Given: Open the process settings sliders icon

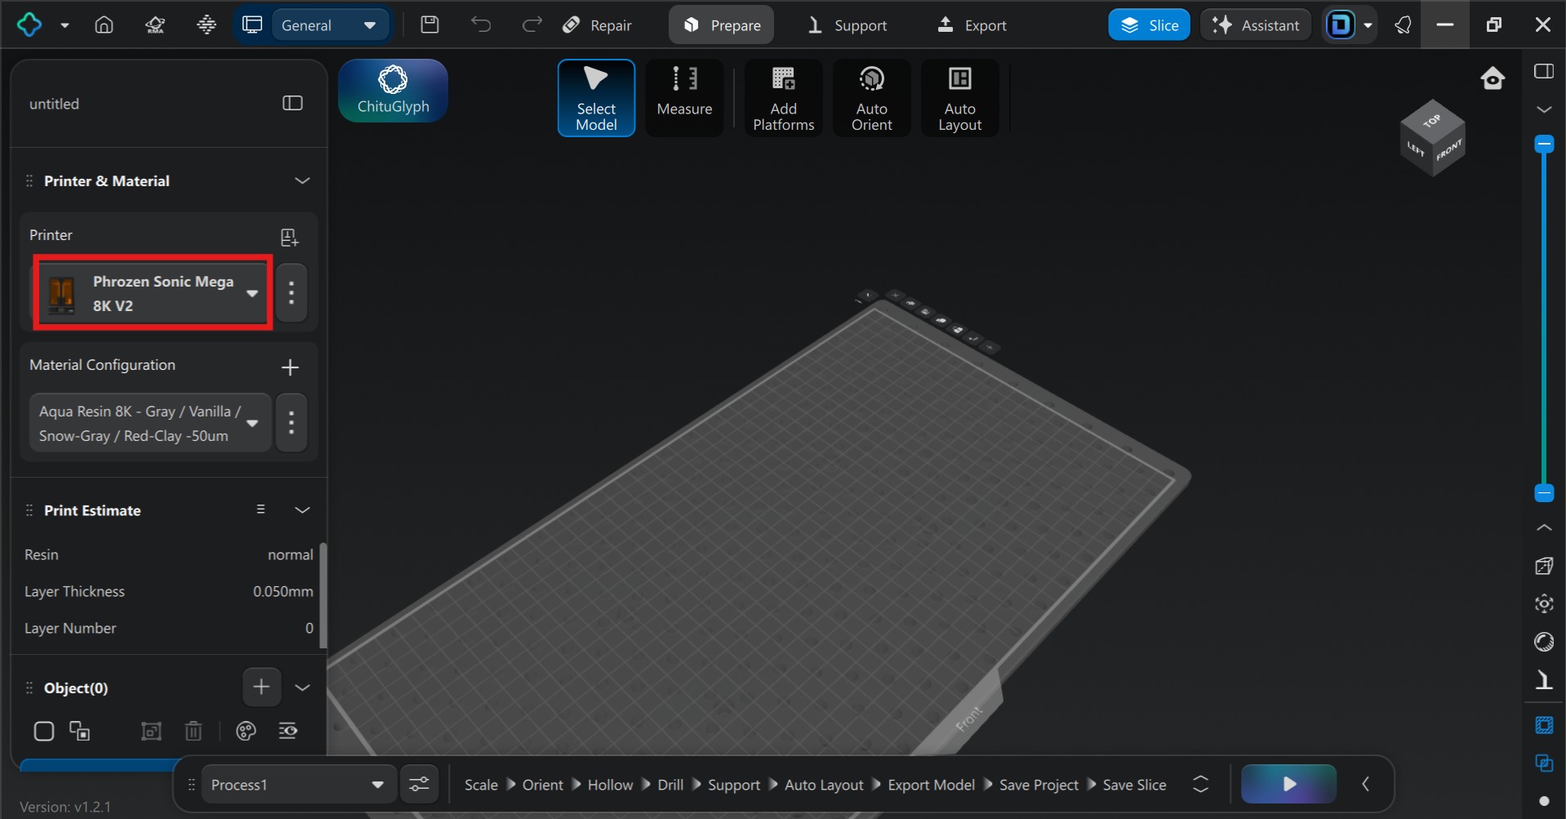Looking at the screenshot, I should 419,785.
